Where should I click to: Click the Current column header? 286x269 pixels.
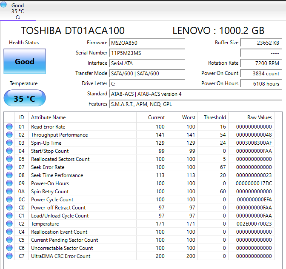point(152,117)
